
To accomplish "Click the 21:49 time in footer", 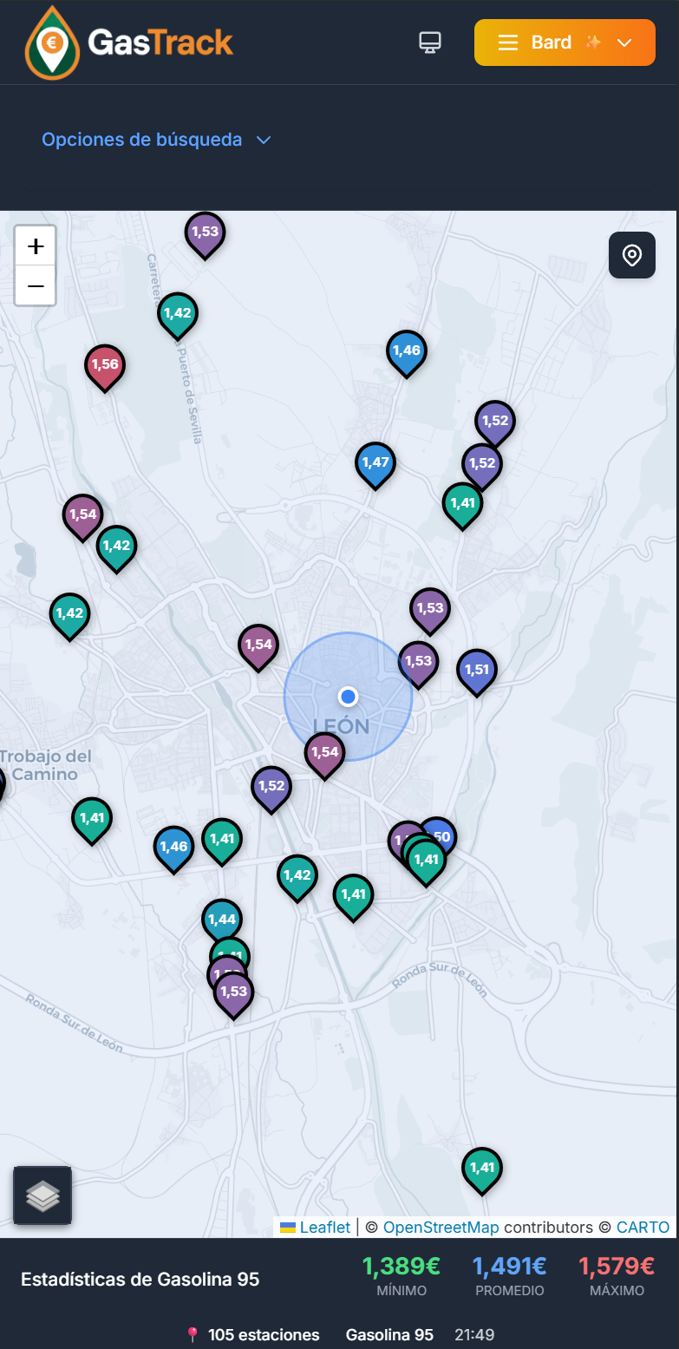I will coord(473,1335).
